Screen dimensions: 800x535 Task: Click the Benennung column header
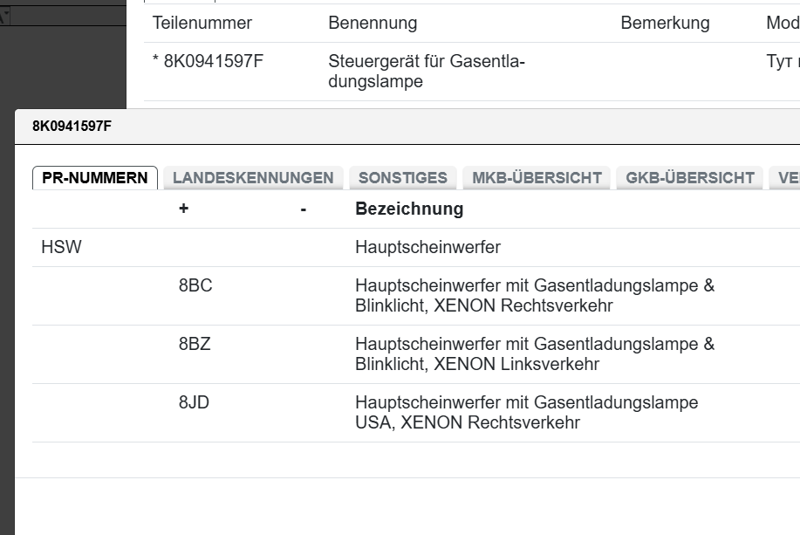[373, 23]
